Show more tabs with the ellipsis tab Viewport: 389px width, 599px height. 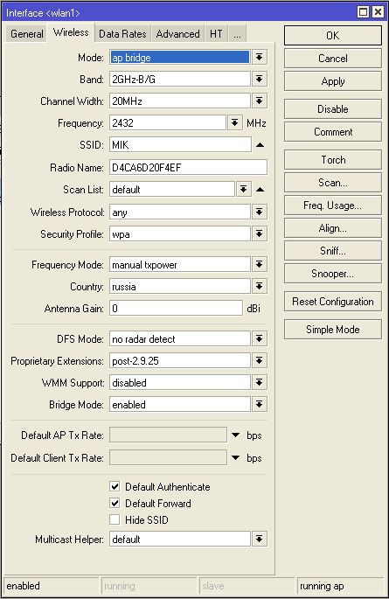click(237, 34)
